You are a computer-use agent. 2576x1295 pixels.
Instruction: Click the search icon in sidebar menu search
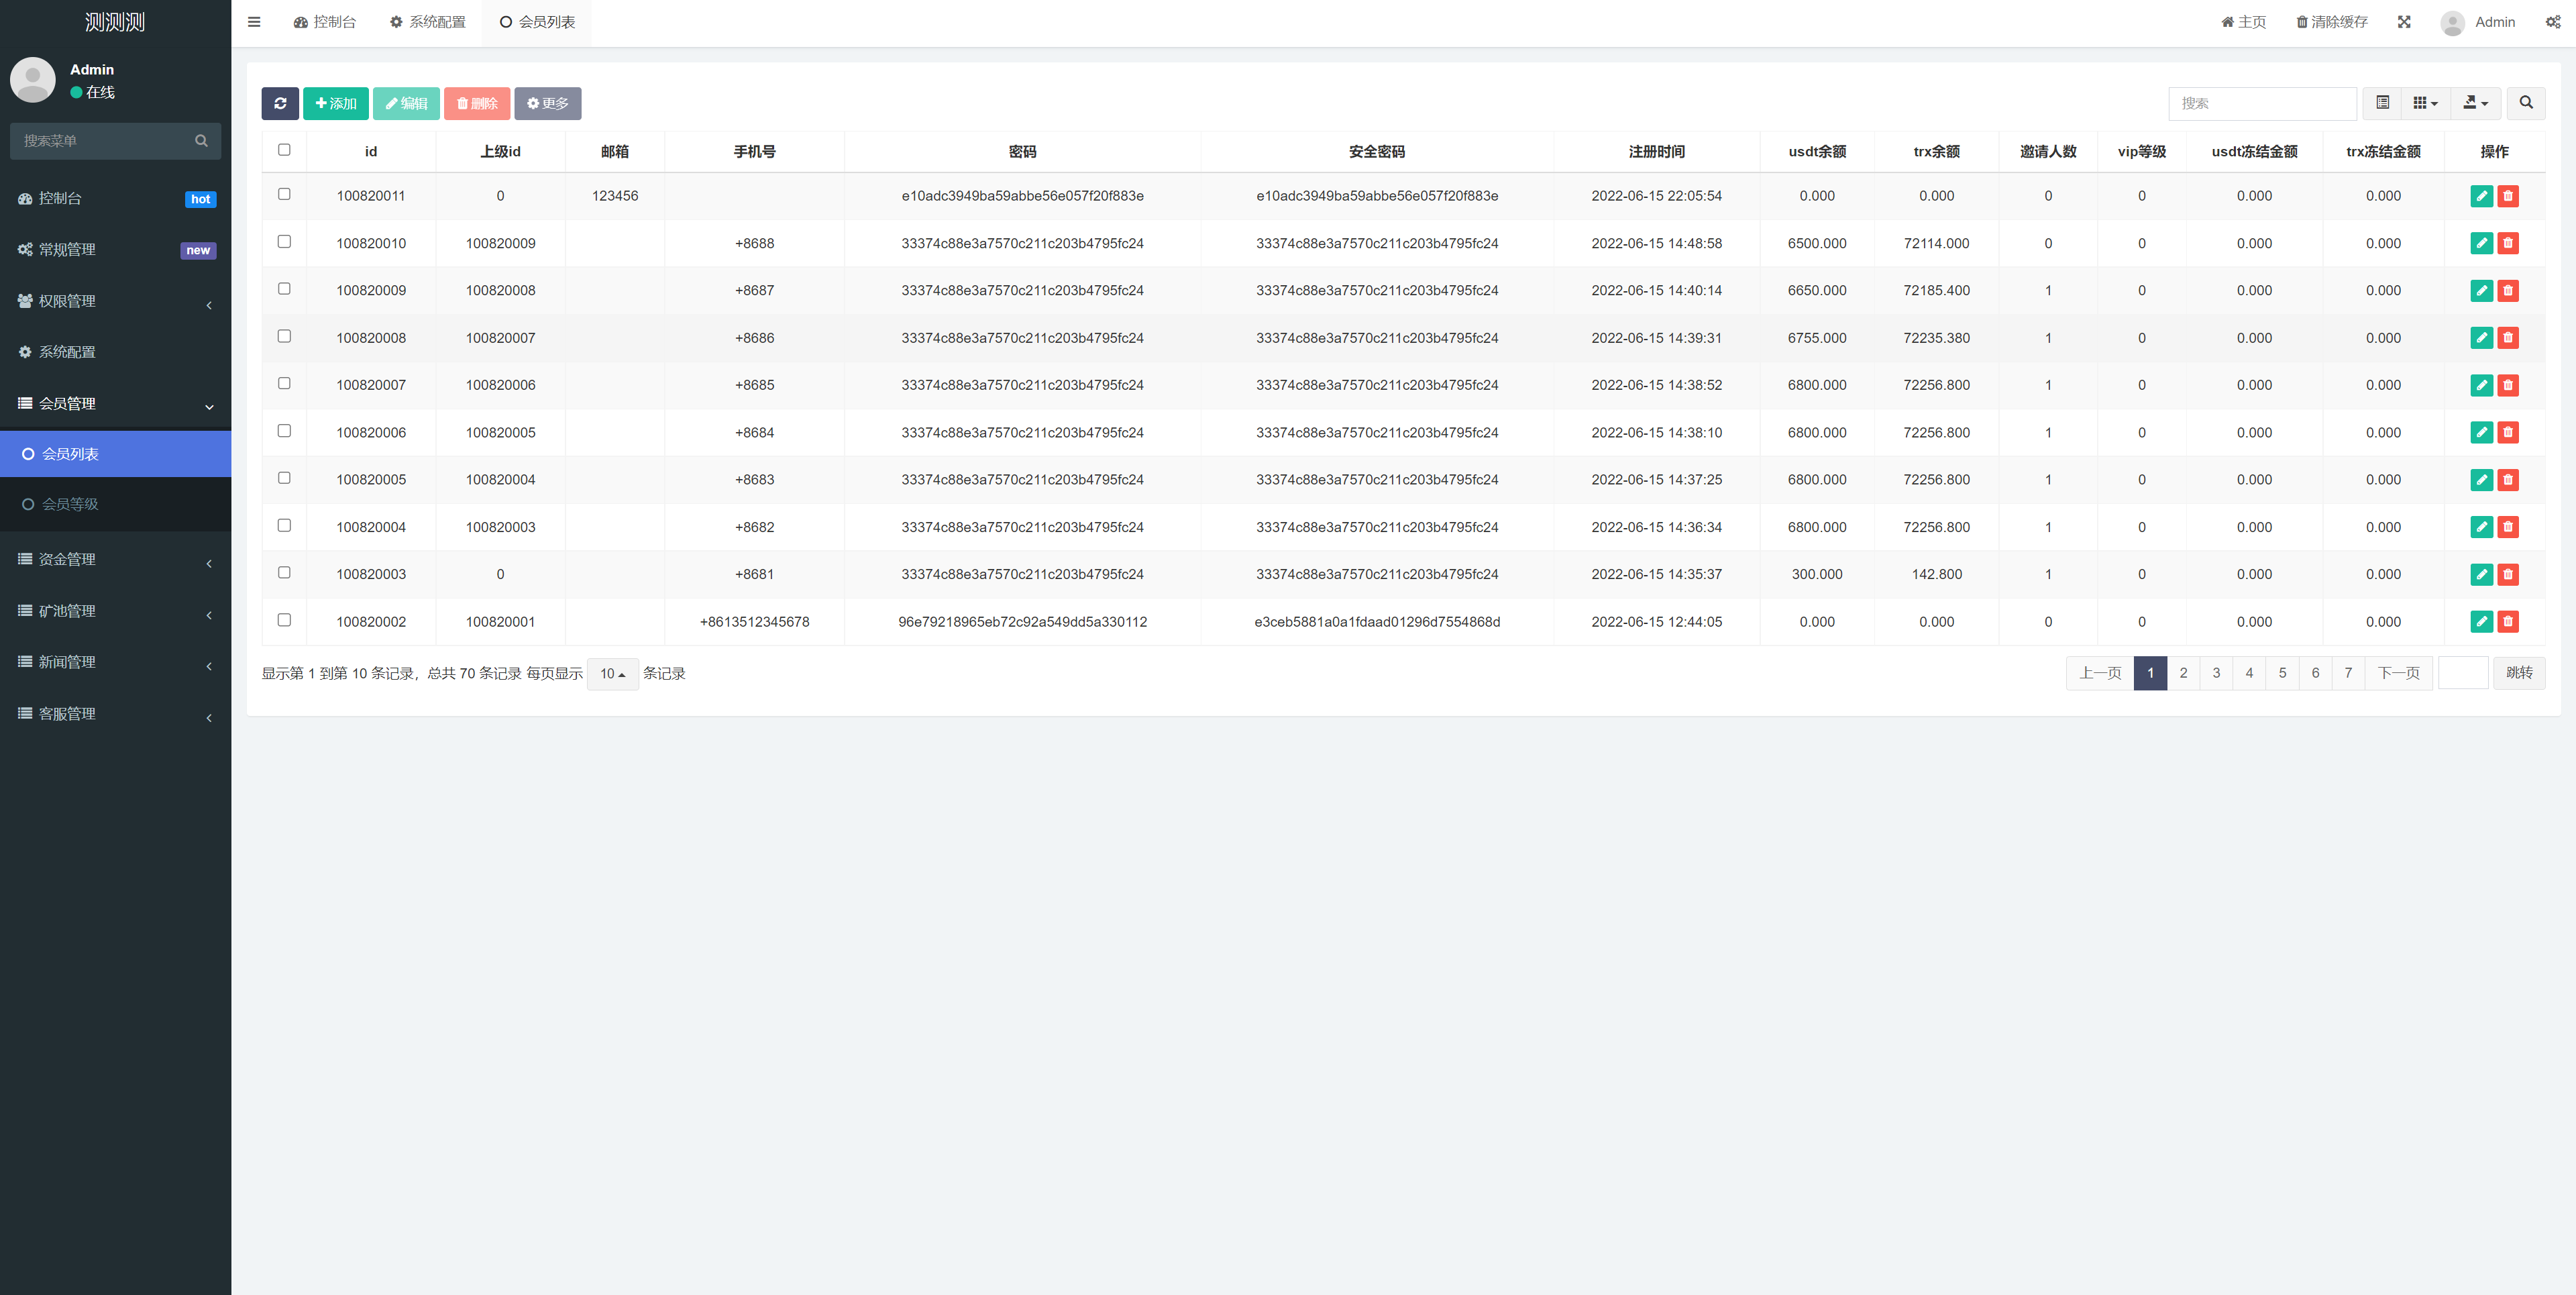[x=201, y=141]
